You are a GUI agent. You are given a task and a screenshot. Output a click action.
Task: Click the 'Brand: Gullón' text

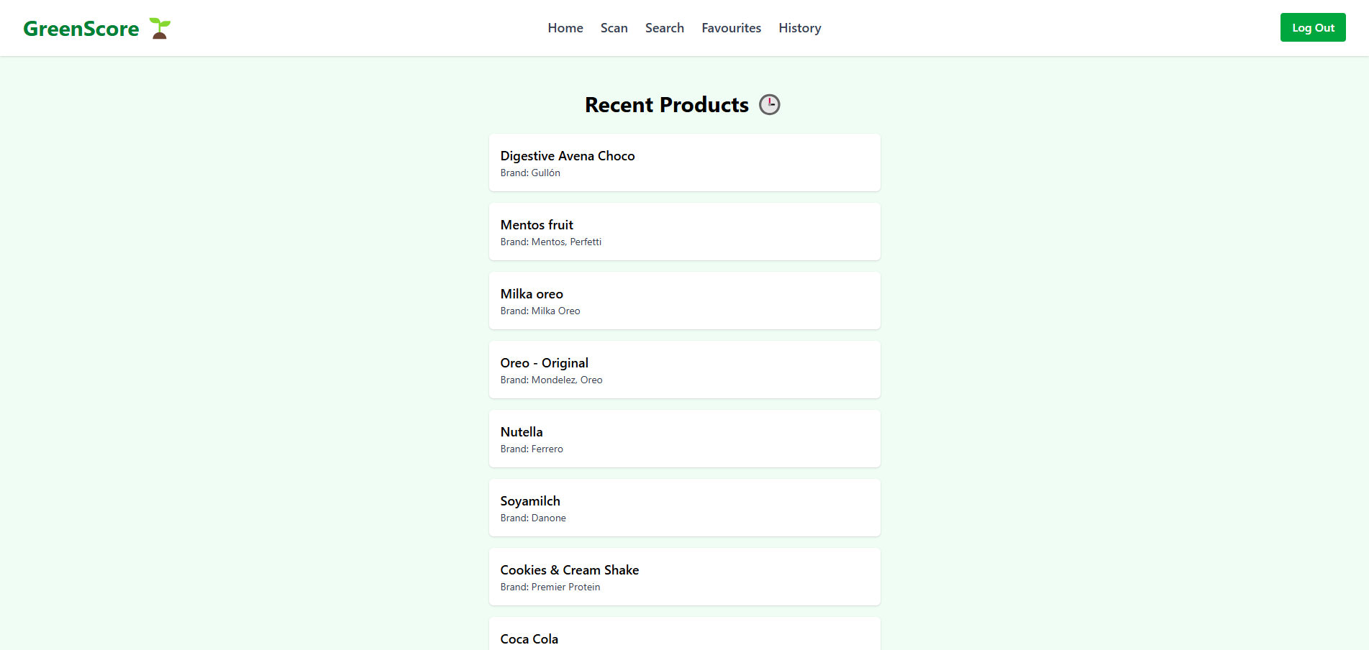530,173
